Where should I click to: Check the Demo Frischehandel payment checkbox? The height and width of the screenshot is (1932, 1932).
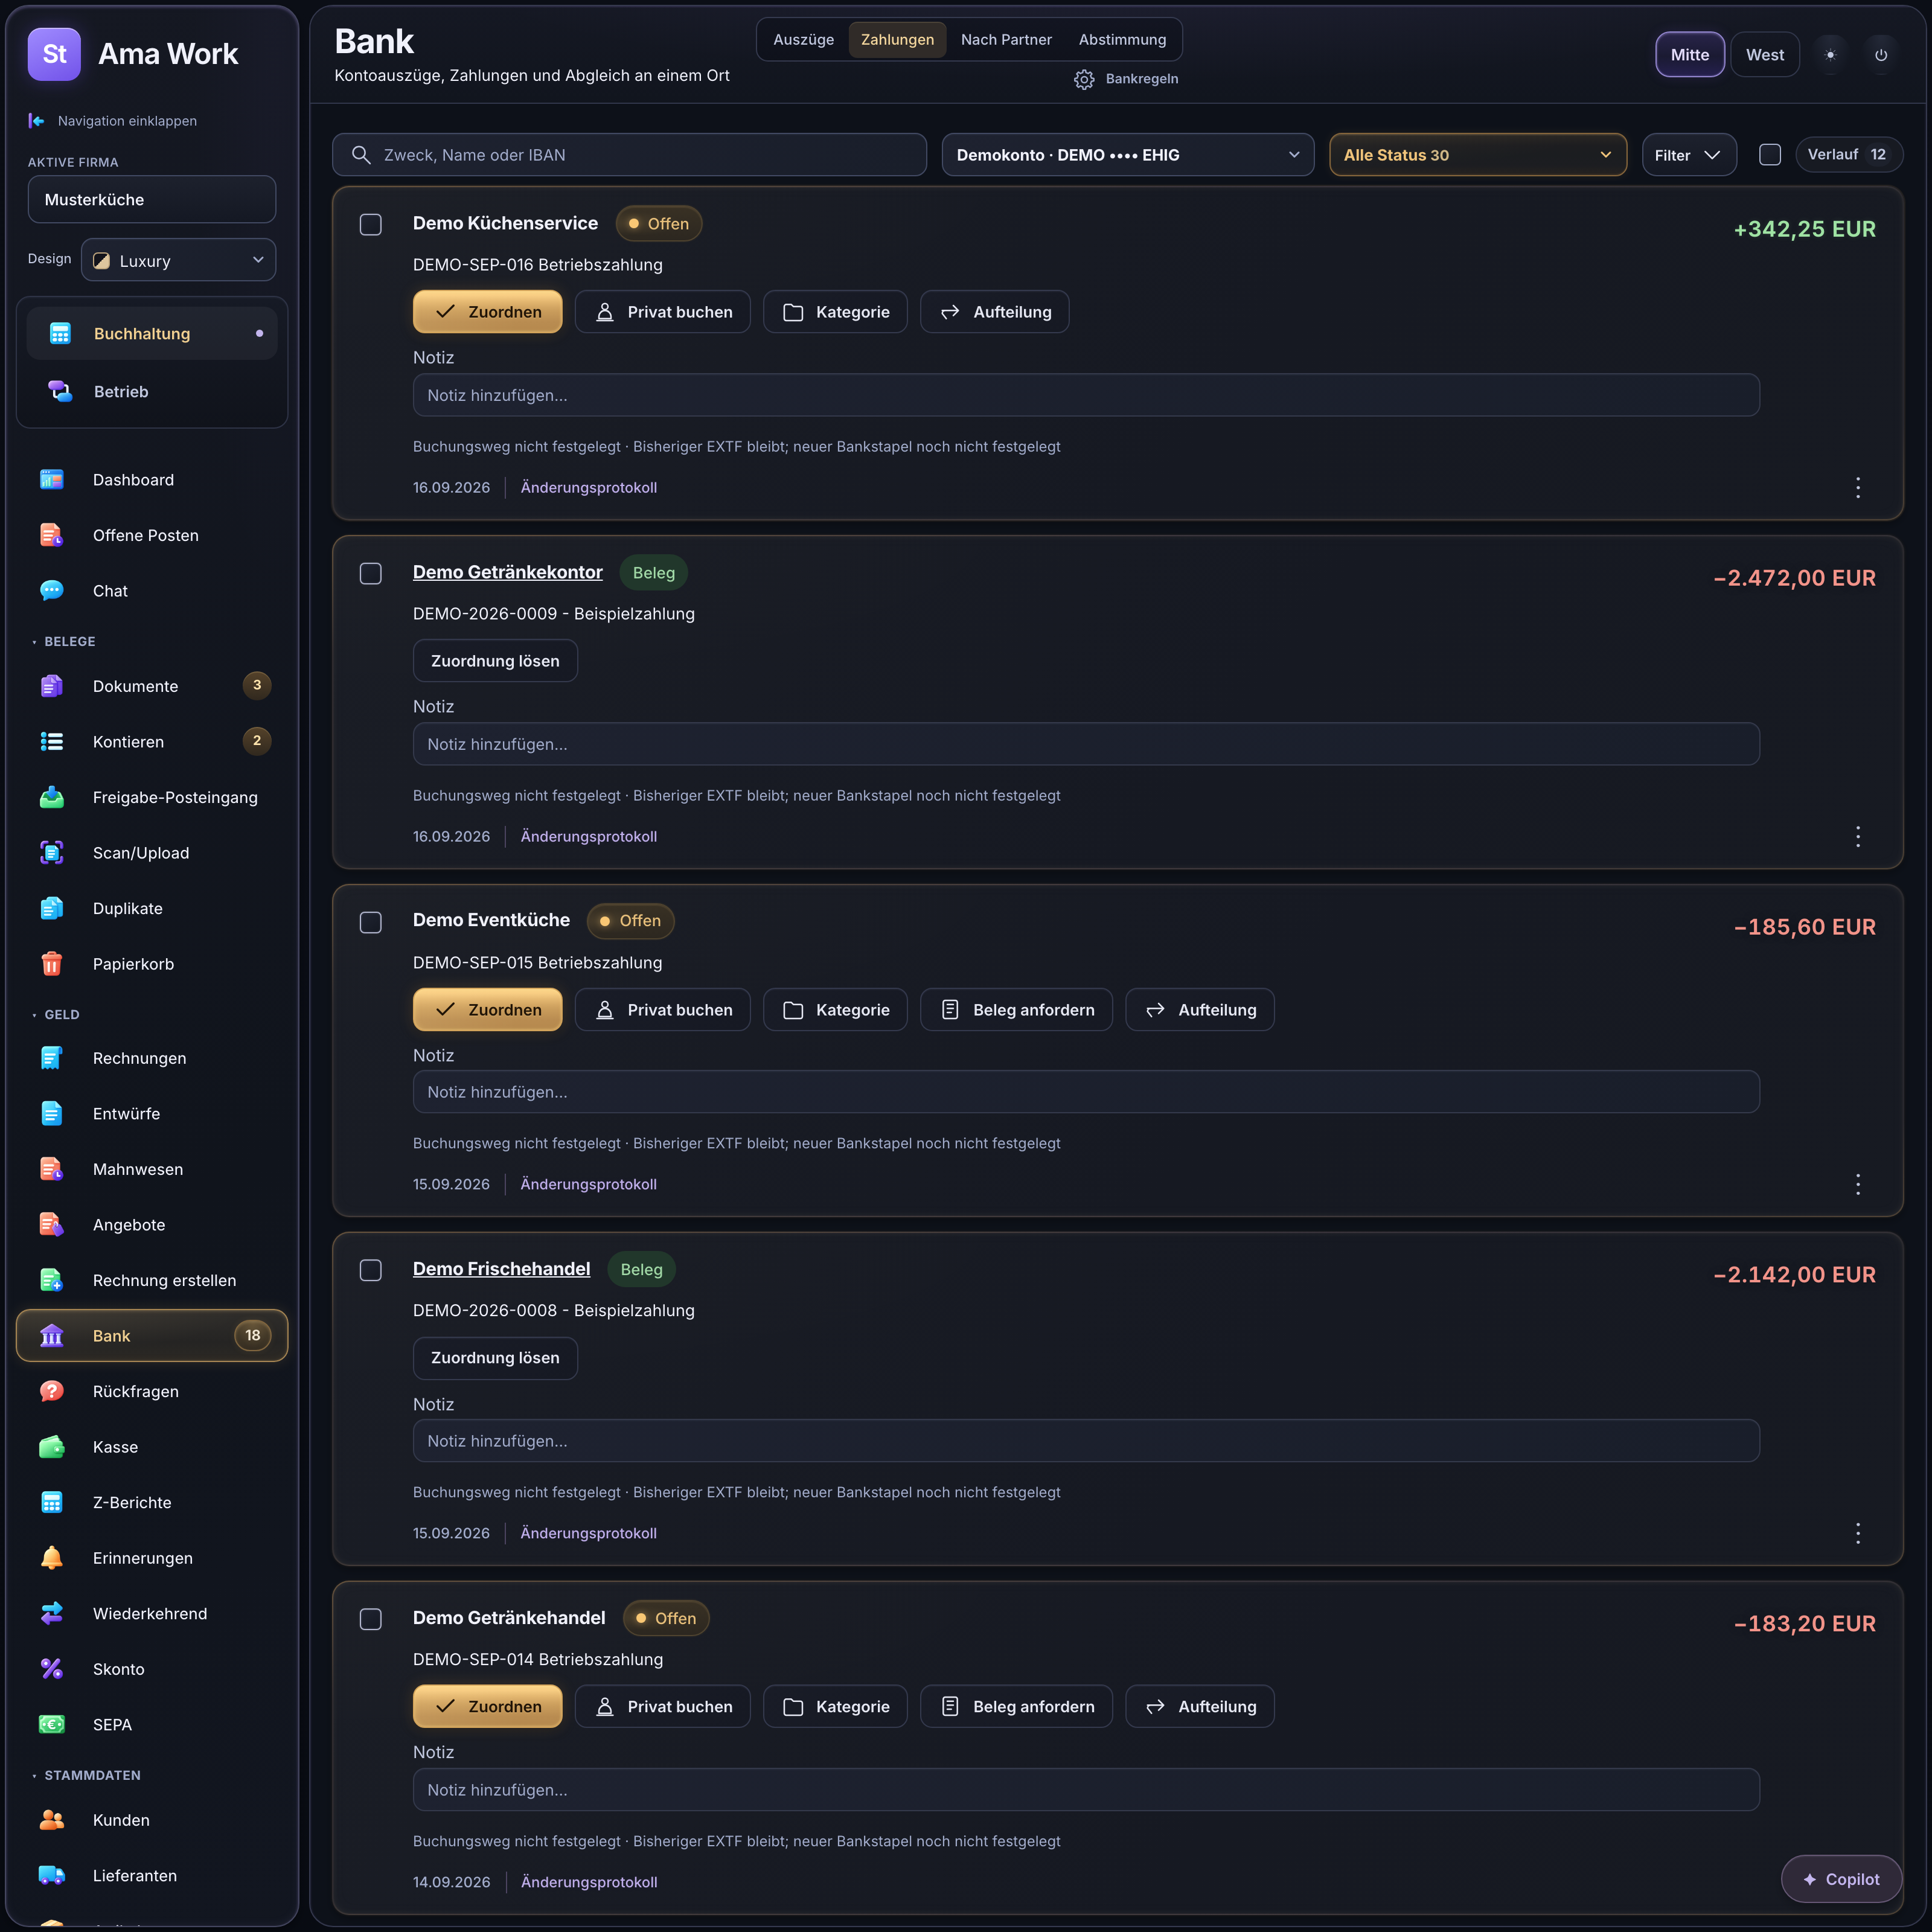(371, 1270)
